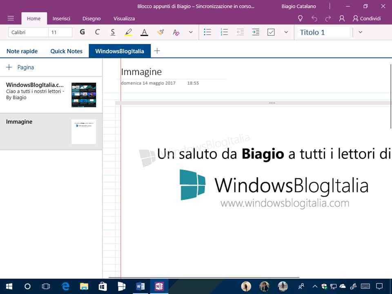
Task: Open the Visualizza ribbon tab
Action: coord(124,18)
